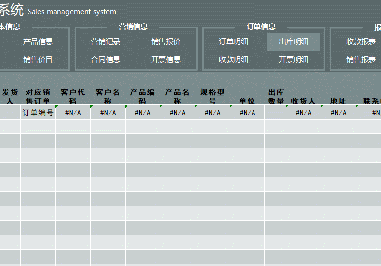This screenshot has height=266, width=381.
Task: Select the 客户名称 column header
Action: point(108,97)
